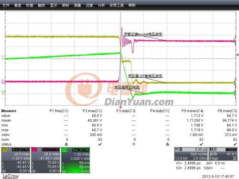
Task: Click the trigger level arrow at right edge
Action: click(x=238, y=55)
